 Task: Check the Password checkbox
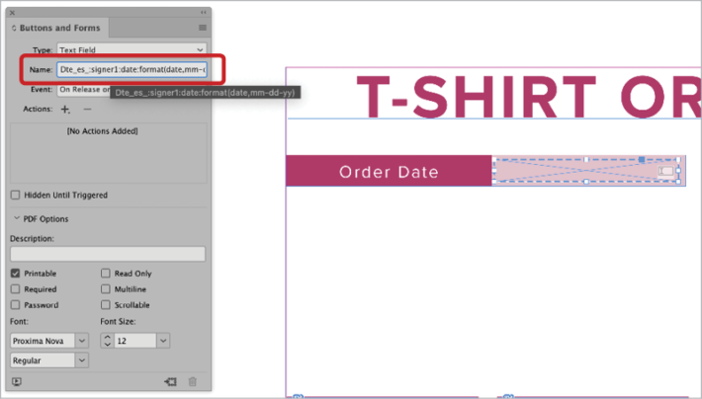click(15, 304)
